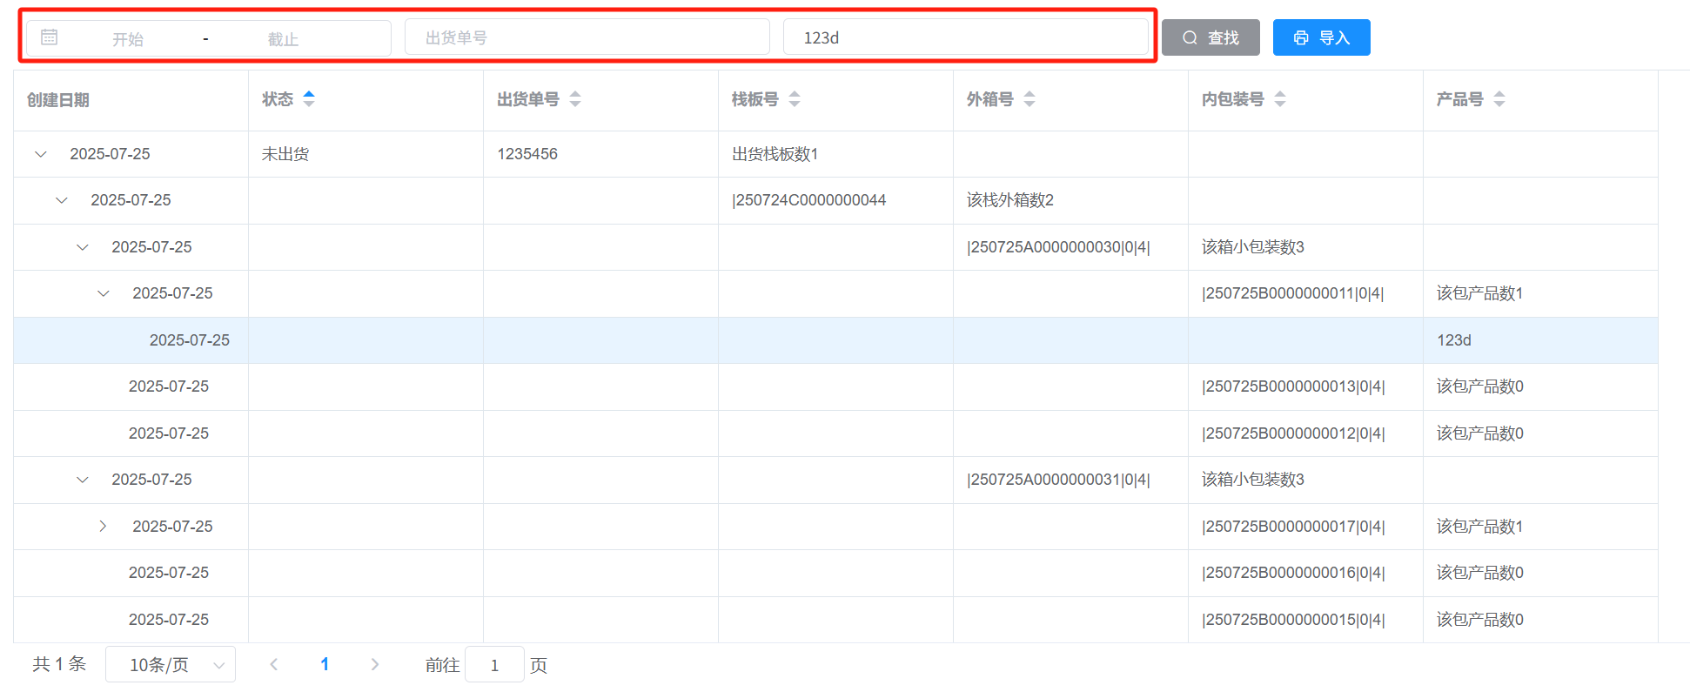This screenshot has width=1690, height=692.
Task: Collapse the top-level row with 未出货 status
Action: pos(41,154)
